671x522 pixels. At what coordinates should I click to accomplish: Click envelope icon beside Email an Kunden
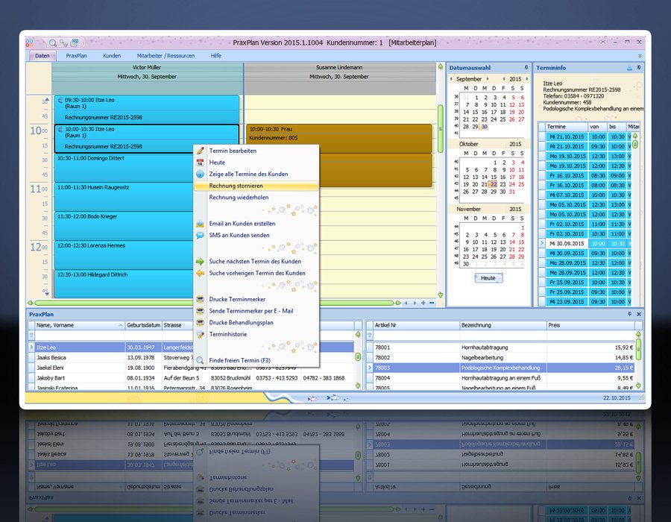coord(201,224)
